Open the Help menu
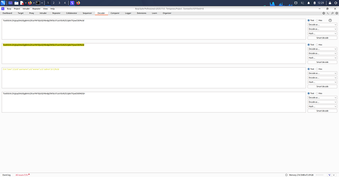 (52, 9)
